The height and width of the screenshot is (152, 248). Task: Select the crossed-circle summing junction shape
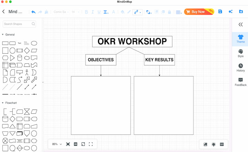click(x=5, y=141)
